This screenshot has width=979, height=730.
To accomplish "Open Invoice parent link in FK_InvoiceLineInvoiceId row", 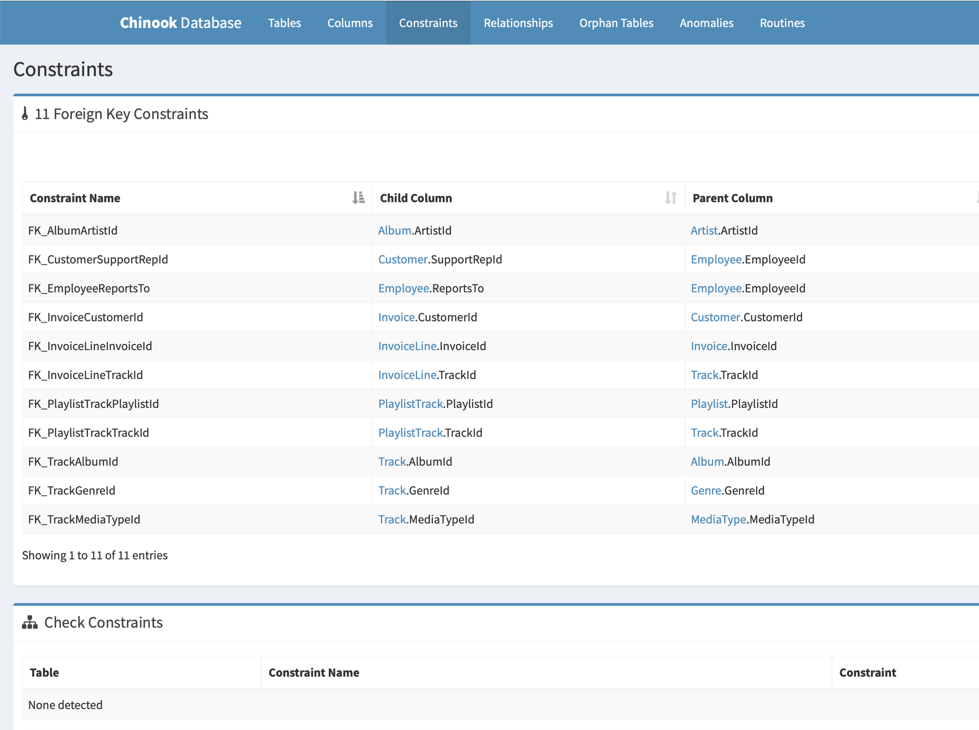I will point(709,346).
